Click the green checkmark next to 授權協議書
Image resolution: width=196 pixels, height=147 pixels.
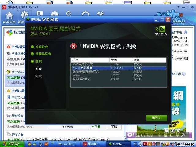(32, 54)
